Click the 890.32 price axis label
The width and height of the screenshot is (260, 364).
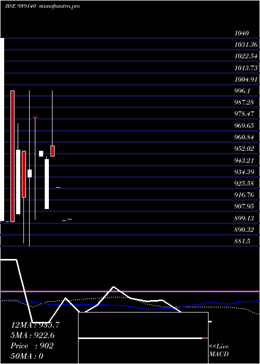click(x=244, y=230)
